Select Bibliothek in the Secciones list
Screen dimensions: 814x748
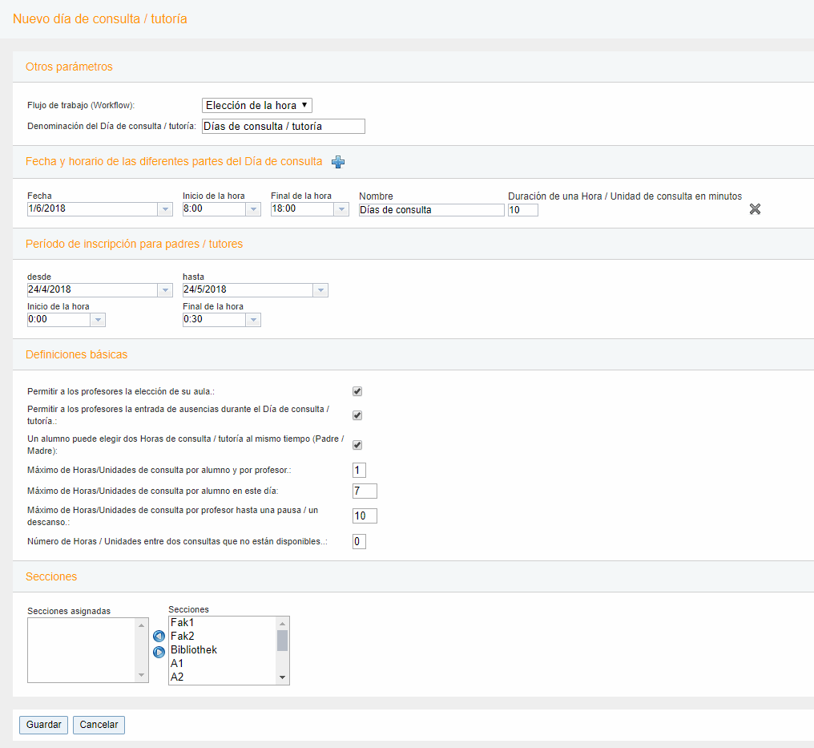[223, 649]
